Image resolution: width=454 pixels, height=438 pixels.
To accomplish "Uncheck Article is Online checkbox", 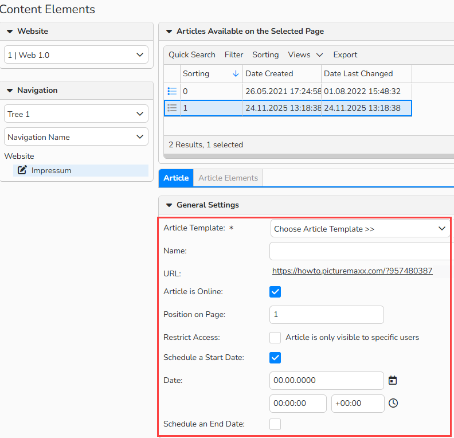I will point(275,291).
